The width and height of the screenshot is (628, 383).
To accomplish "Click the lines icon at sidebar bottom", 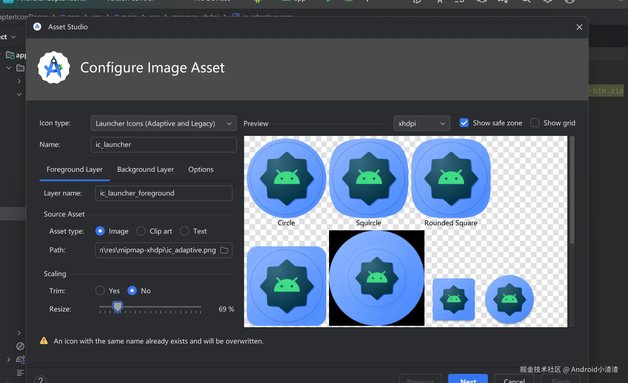I will (20, 373).
